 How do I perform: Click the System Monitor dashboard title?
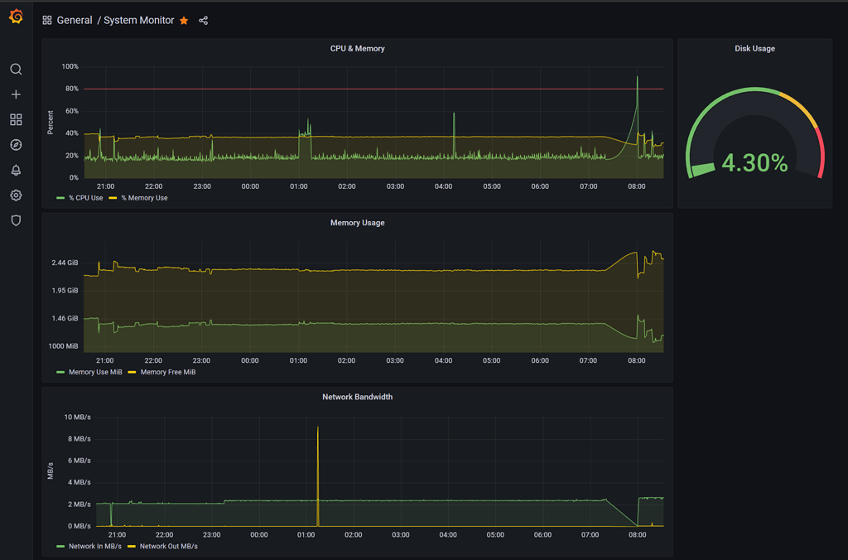tap(139, 21)
